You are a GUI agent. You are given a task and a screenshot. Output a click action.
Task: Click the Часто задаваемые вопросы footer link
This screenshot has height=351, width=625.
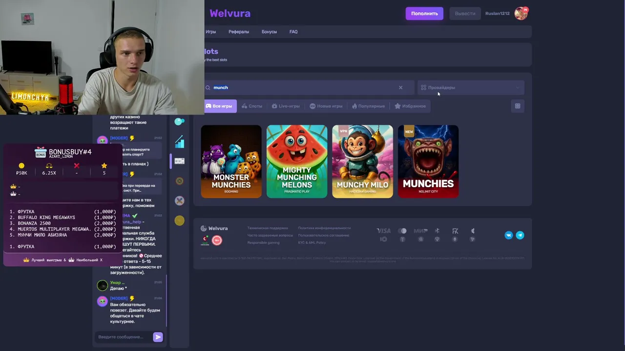(x=270, y=235)
